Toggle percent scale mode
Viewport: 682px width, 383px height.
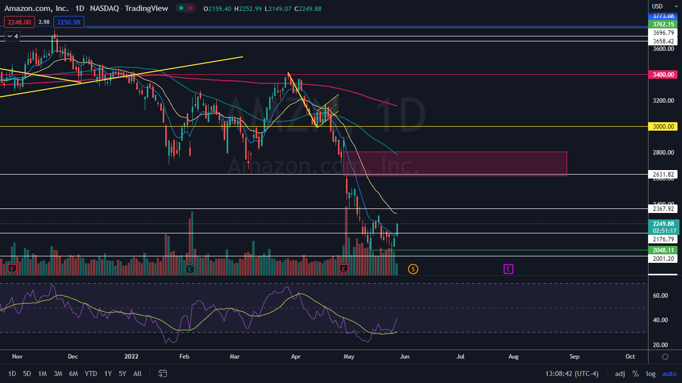[x=635, y=374]
